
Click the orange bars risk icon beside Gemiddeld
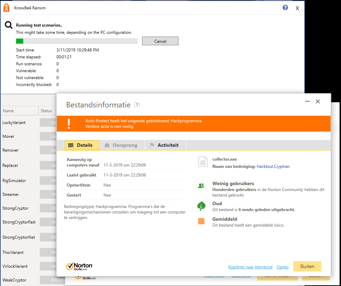[201, 221]
